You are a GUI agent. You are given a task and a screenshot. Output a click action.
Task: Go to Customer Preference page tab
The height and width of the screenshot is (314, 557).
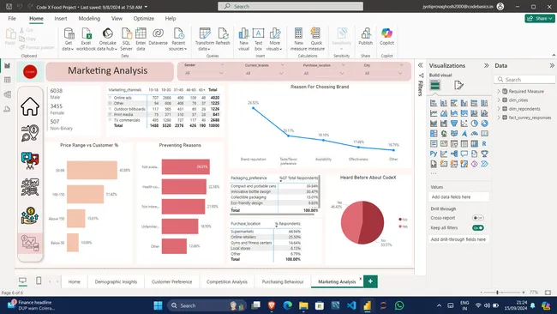pos(171,281)
